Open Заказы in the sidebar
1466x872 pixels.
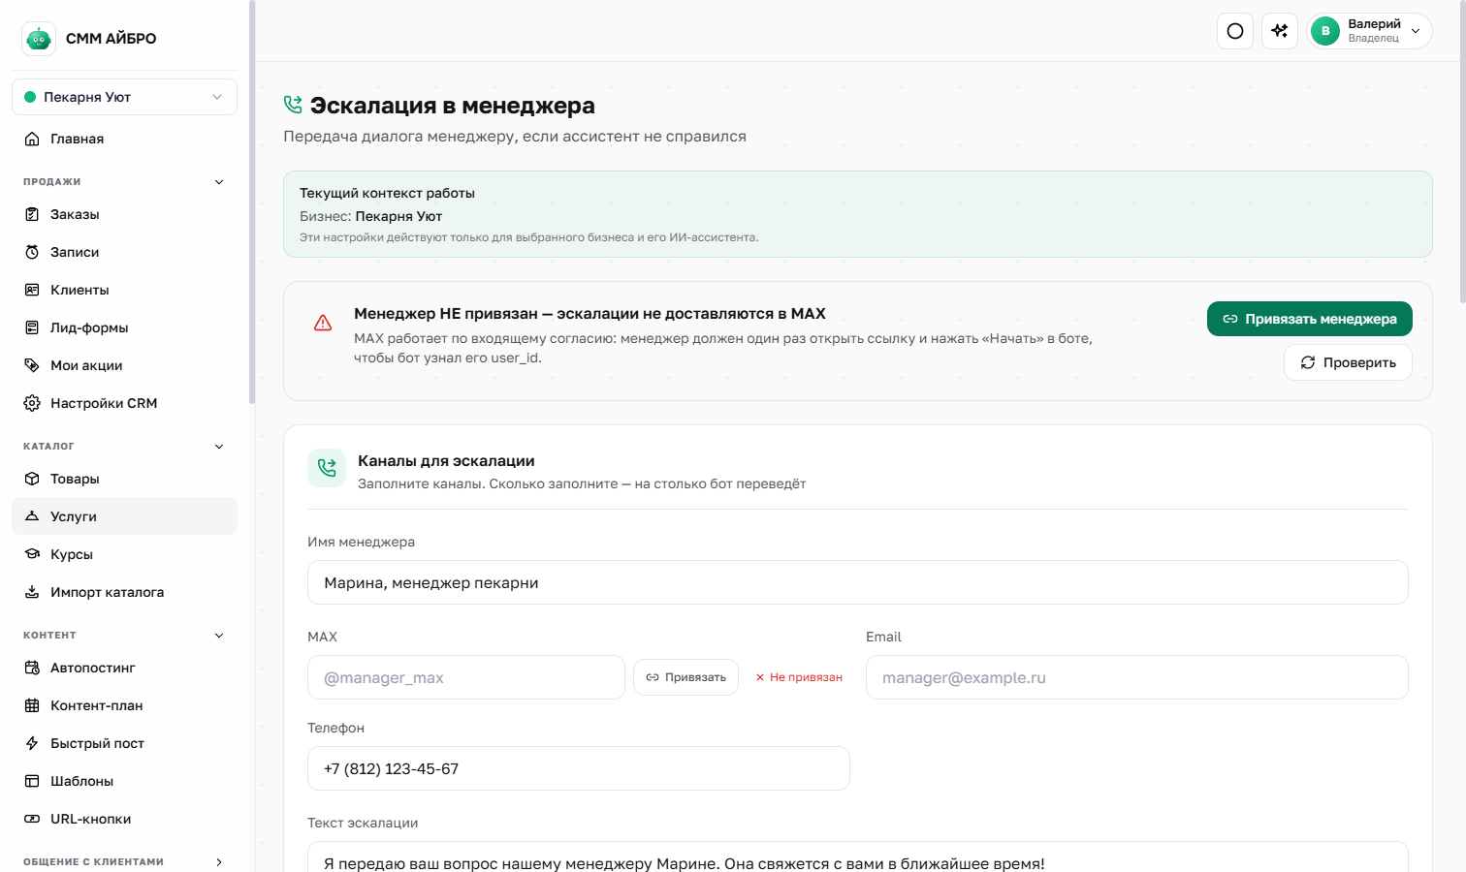(x=124, y=214)
